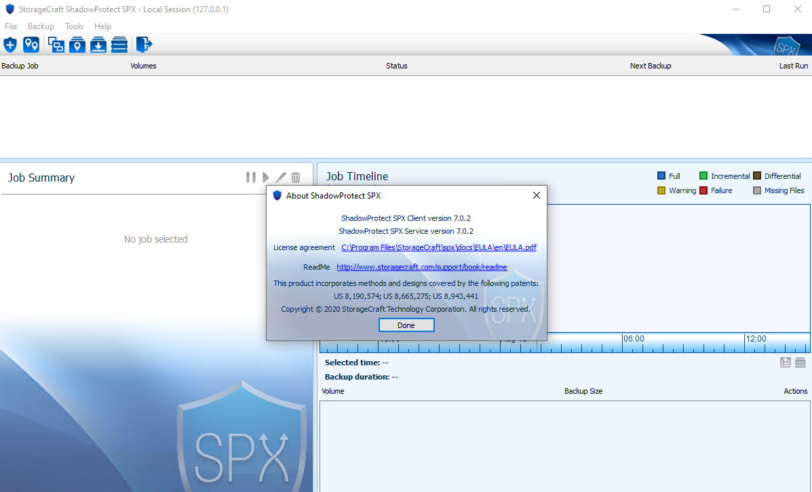Screen dimensions: 812x492
Task: Click the shield-plus new backup job icon
Action: point(10,45)
